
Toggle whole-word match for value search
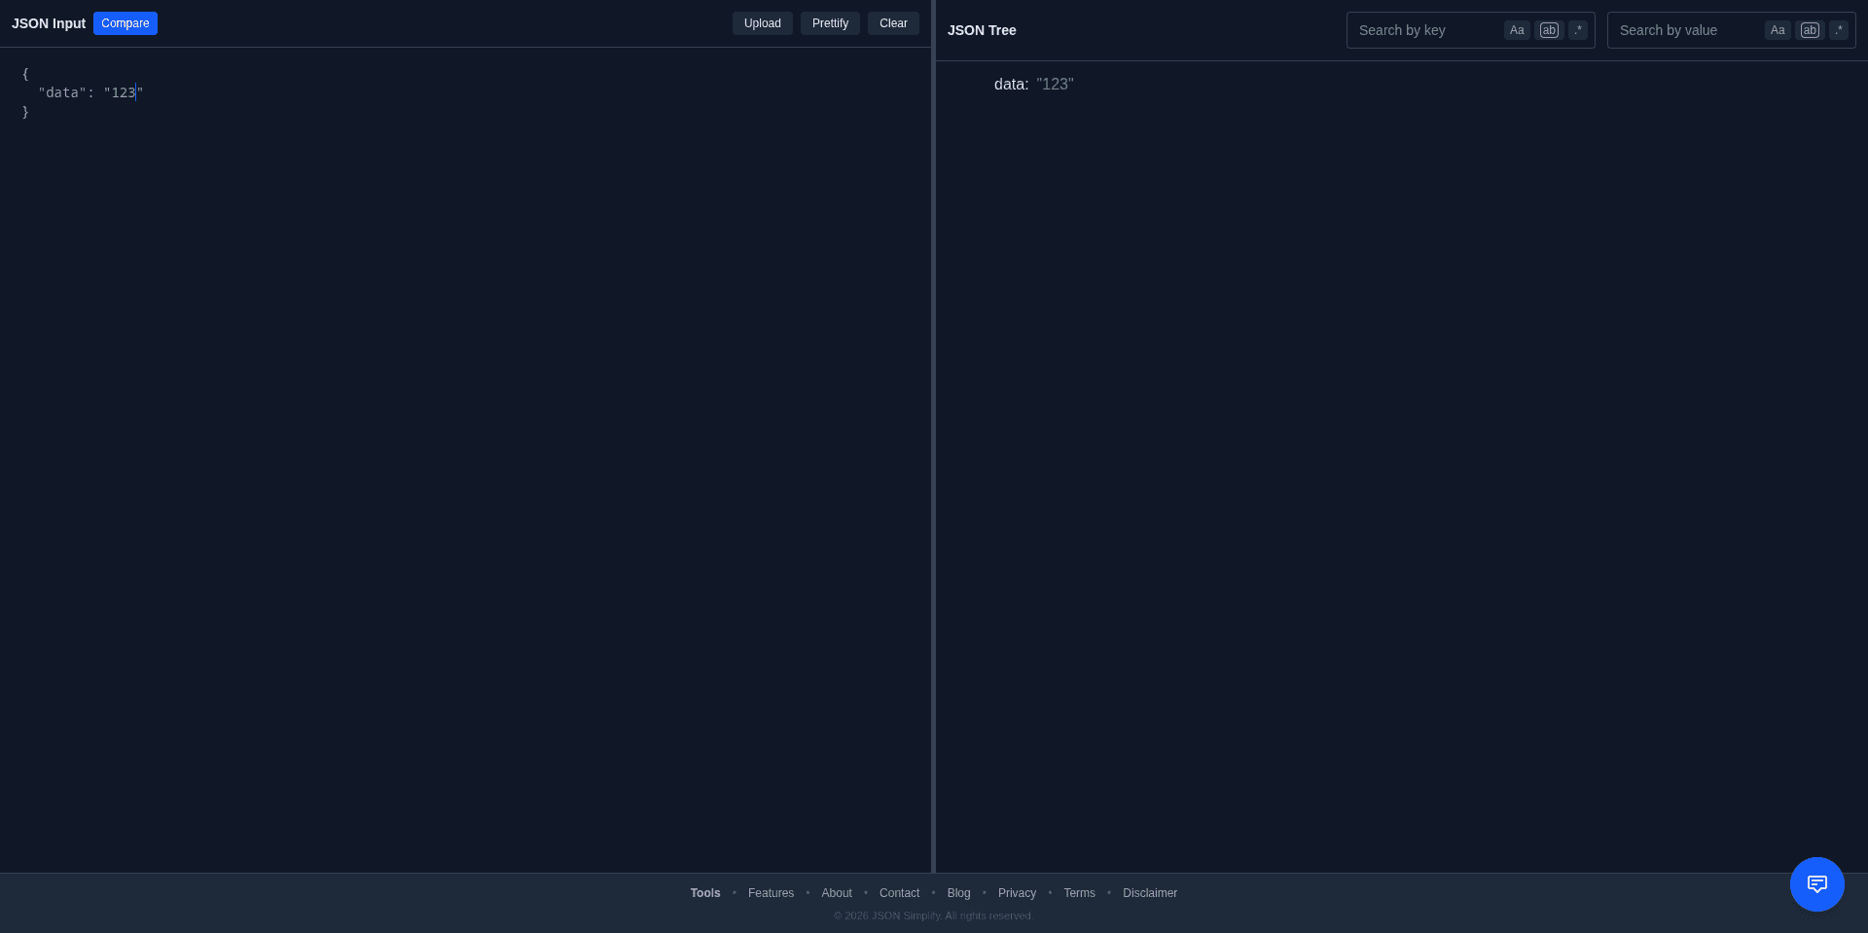[x=1810, y=30]
